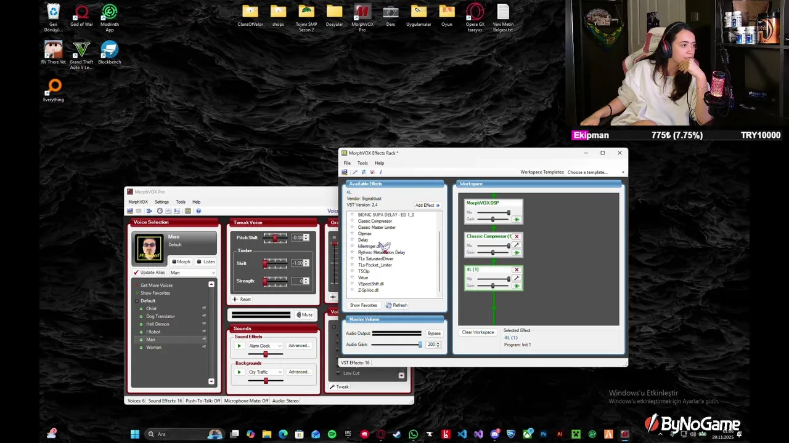Image resolution: width=789 pixels, height=443 pixels.
Task: Click Windows Start button
Action: point(135,434)
